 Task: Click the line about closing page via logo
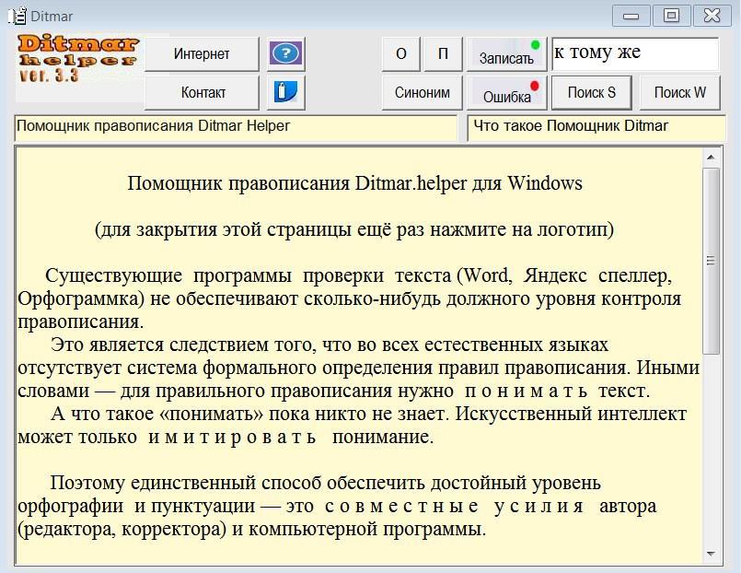(354, 229)
